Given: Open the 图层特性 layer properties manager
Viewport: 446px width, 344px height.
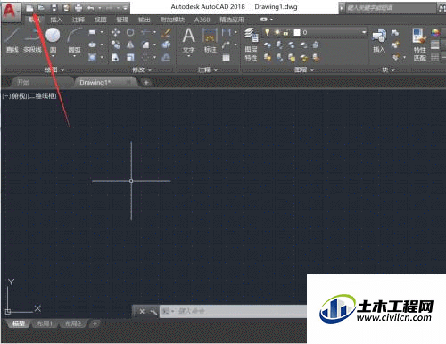Looking at the screenshot, I should [251, 44].
